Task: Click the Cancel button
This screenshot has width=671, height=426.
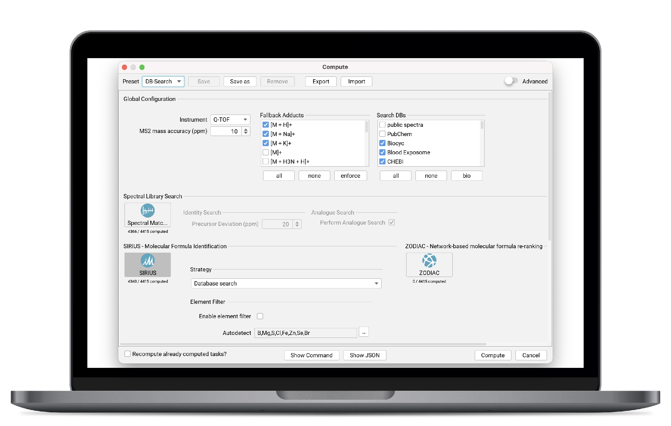Action: click(x=531, y=355)
